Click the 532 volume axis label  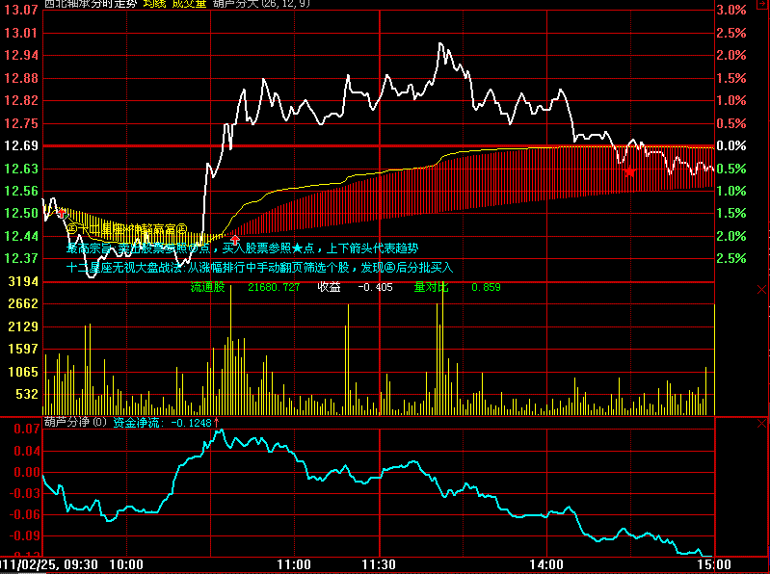[x=27, y=394]
